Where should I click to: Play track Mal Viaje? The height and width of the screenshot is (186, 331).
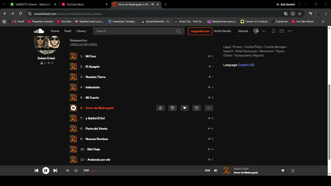click(x=94, y=149)
